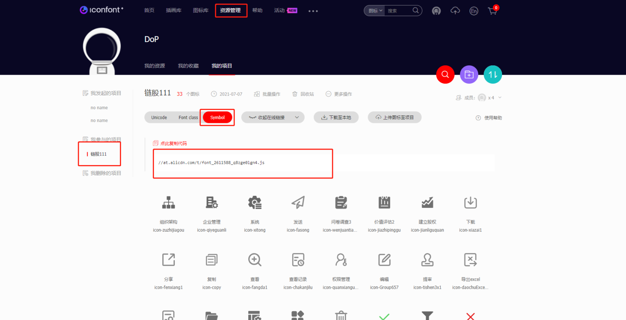Select the 导出excel icon

(470, 260)
